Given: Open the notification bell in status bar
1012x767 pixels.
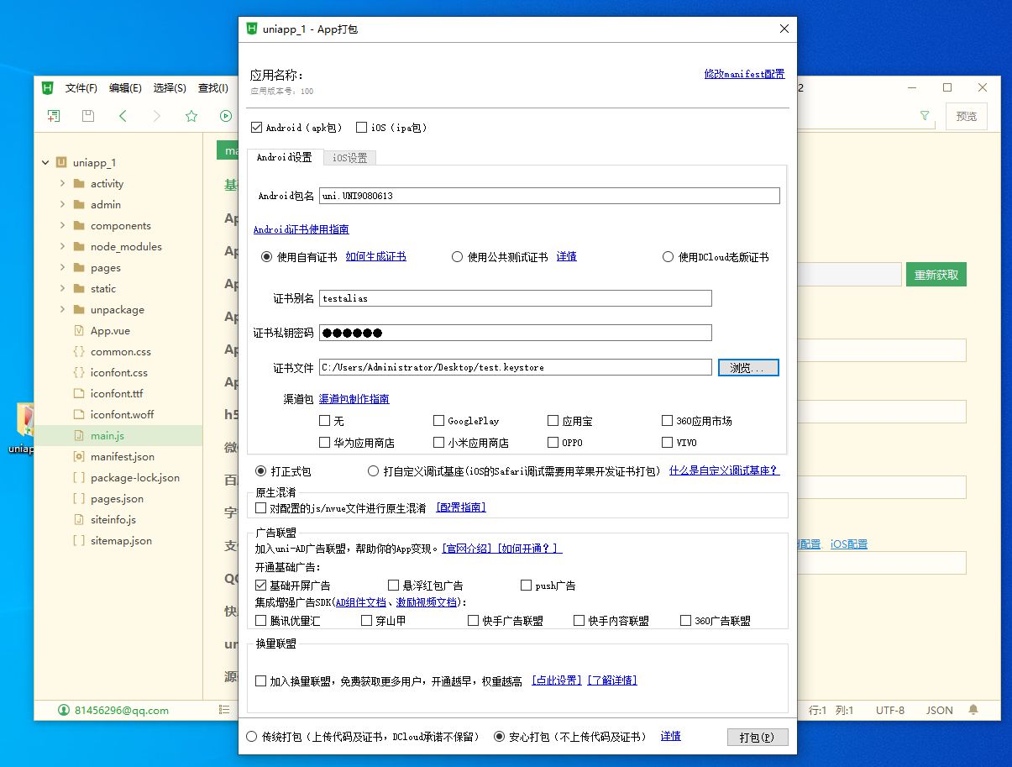Looking at the screenshot, I should click(973, 710).
